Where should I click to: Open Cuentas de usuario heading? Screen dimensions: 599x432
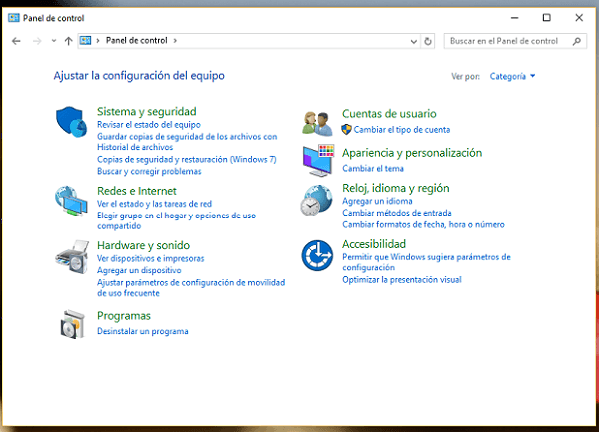tap(389, 114)
